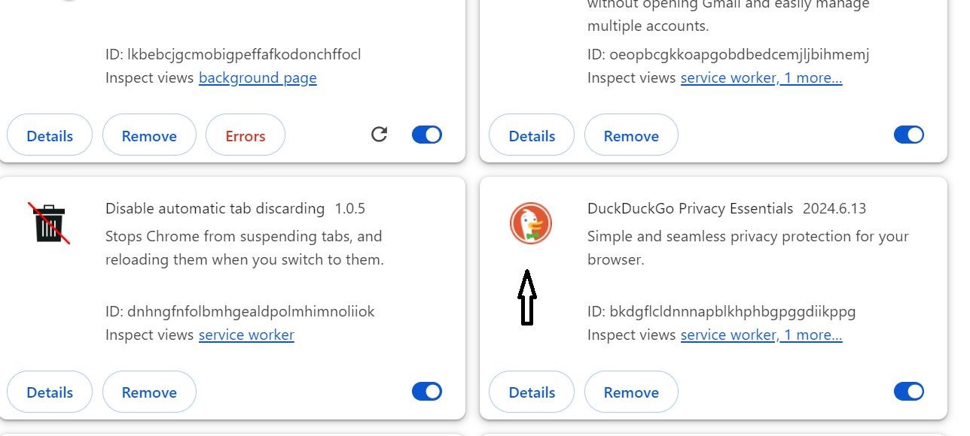View Details of Disable automatic tab discarding
This screenshot has height=436, width=970.
[50, 392]
